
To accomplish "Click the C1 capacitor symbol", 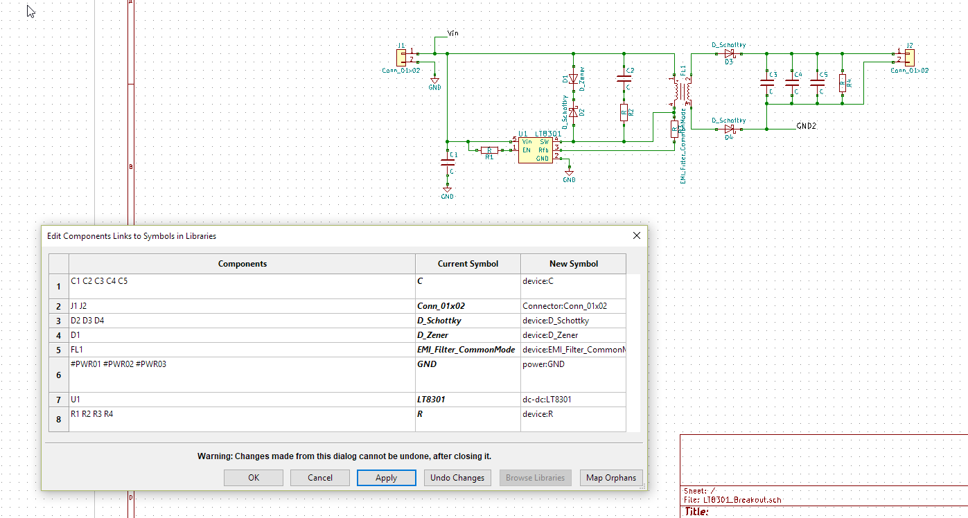I will (448, 163).
